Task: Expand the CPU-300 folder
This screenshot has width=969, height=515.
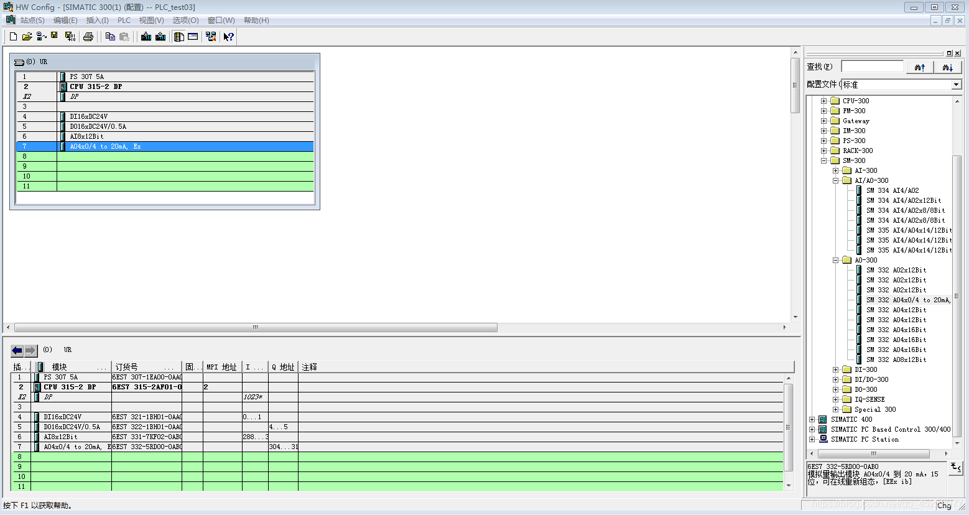Action: click(x=823, y=101)
